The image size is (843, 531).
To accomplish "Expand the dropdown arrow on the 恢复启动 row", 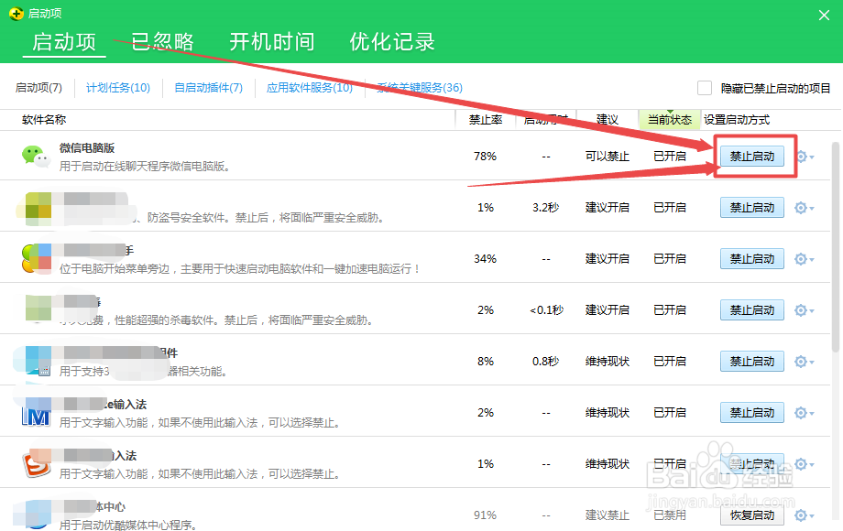I will (810, 515).
